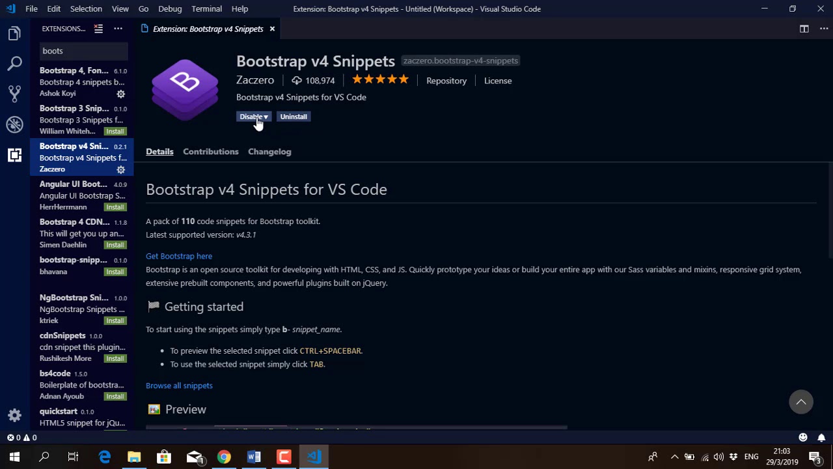833x469 pixels.
Task: Open feedback smiley in status bar
Action: click(x=803, y=438)
